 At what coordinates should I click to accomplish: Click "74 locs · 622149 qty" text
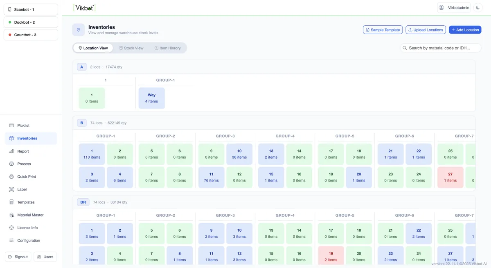(x=108, y=123)
